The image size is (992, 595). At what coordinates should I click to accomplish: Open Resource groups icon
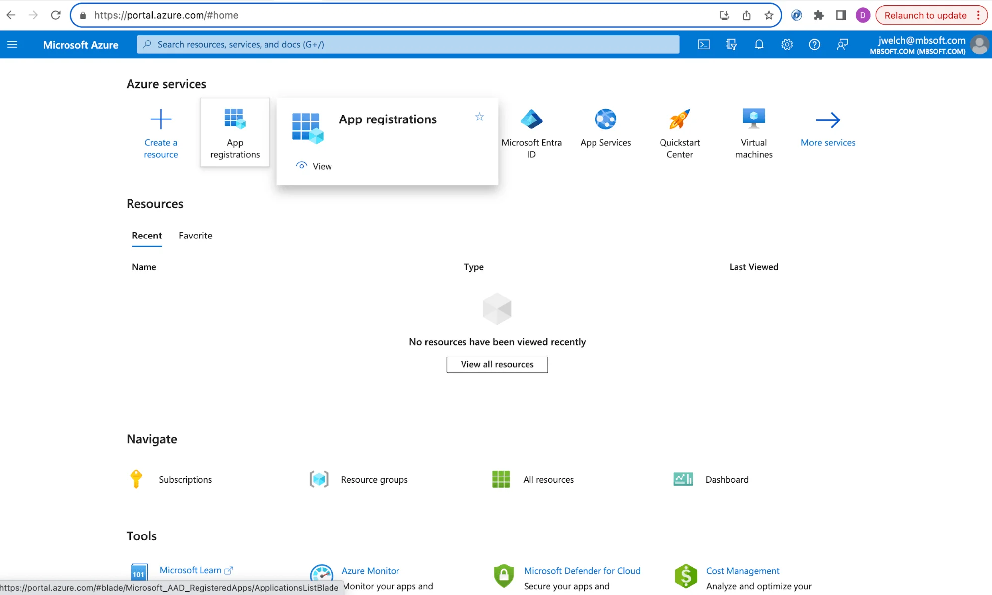click(x=319, y=479)
